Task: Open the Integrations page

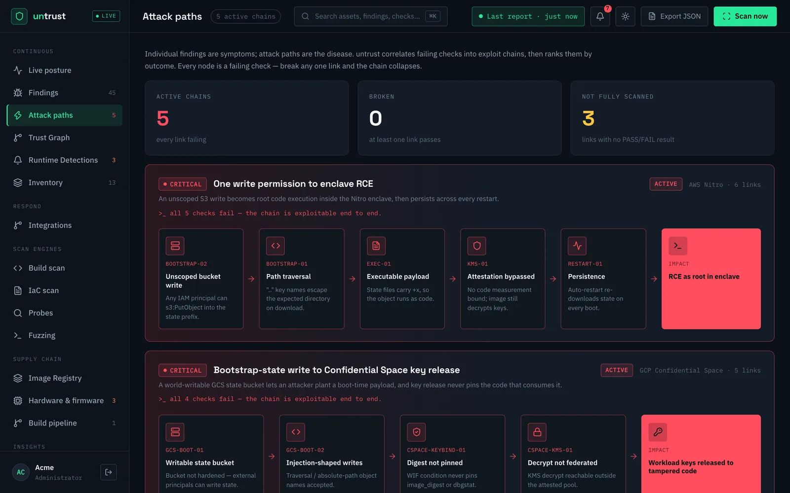Action: tap(65, 225)
